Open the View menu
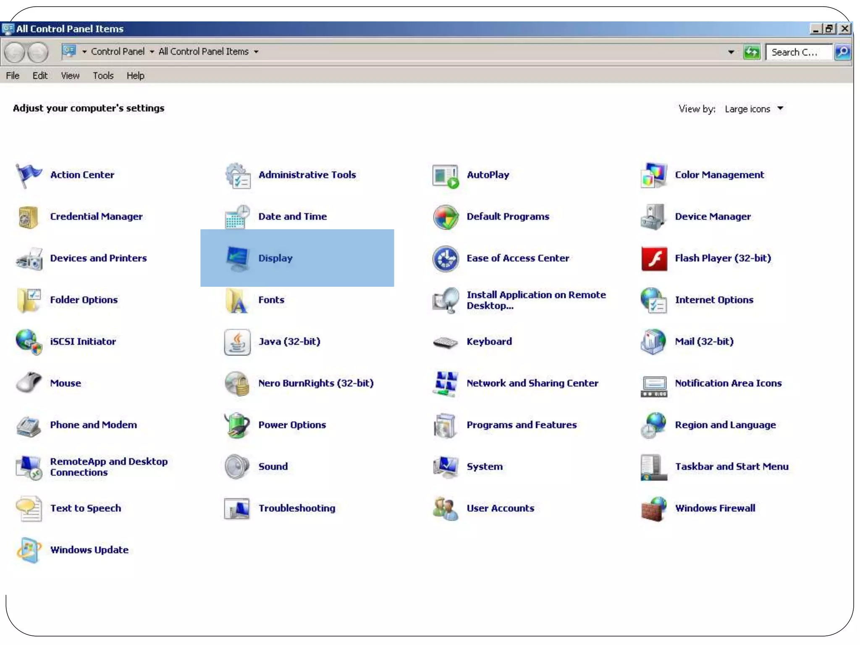 click(x=70, y=76)
